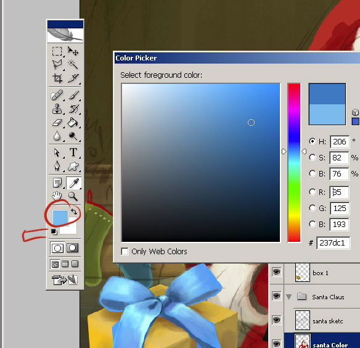Select the Hand tool

pyautogui.click(x=57, y=196)
